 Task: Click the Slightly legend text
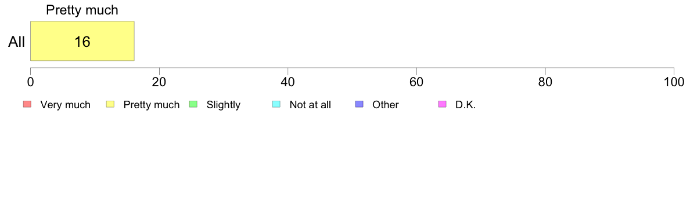224,105
